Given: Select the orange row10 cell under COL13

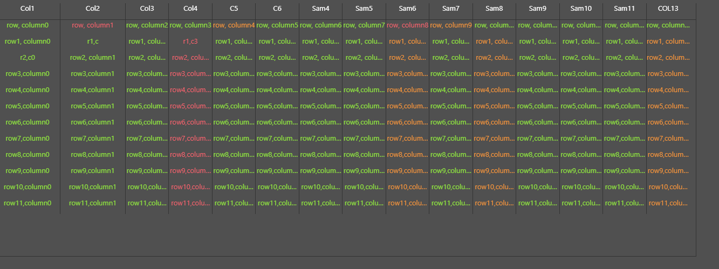Looking at the screenshot, I should [x=668, y=187].
